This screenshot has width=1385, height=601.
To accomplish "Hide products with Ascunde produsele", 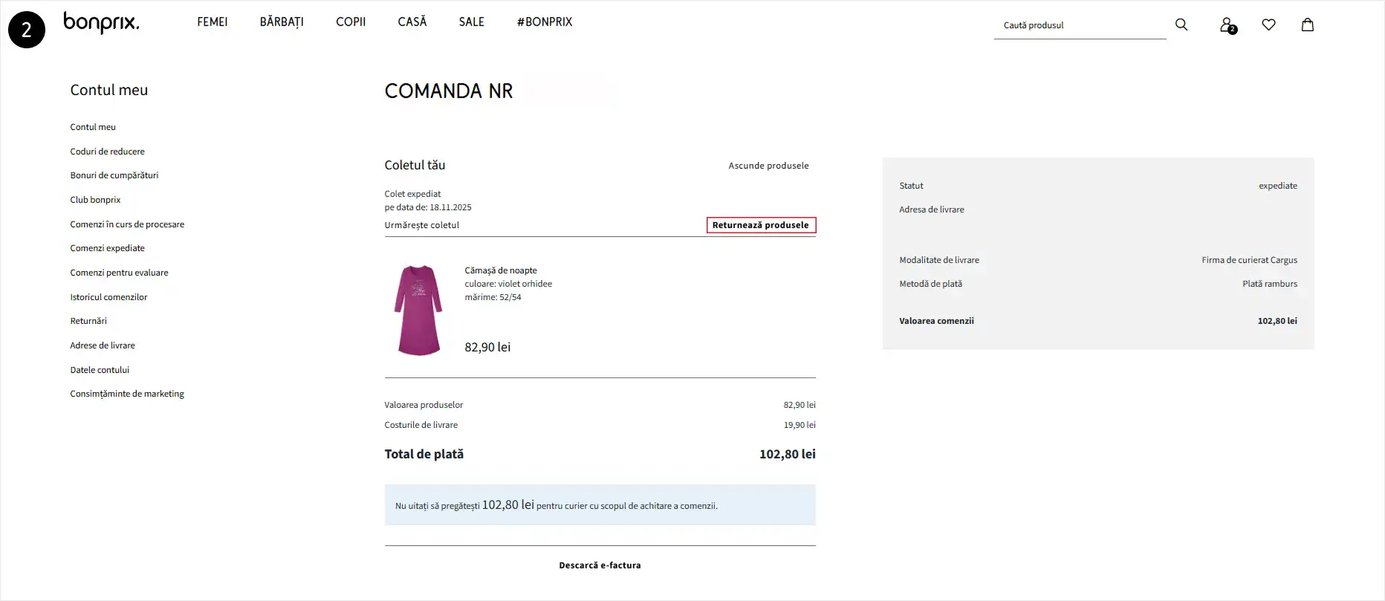I will [768, 166].
